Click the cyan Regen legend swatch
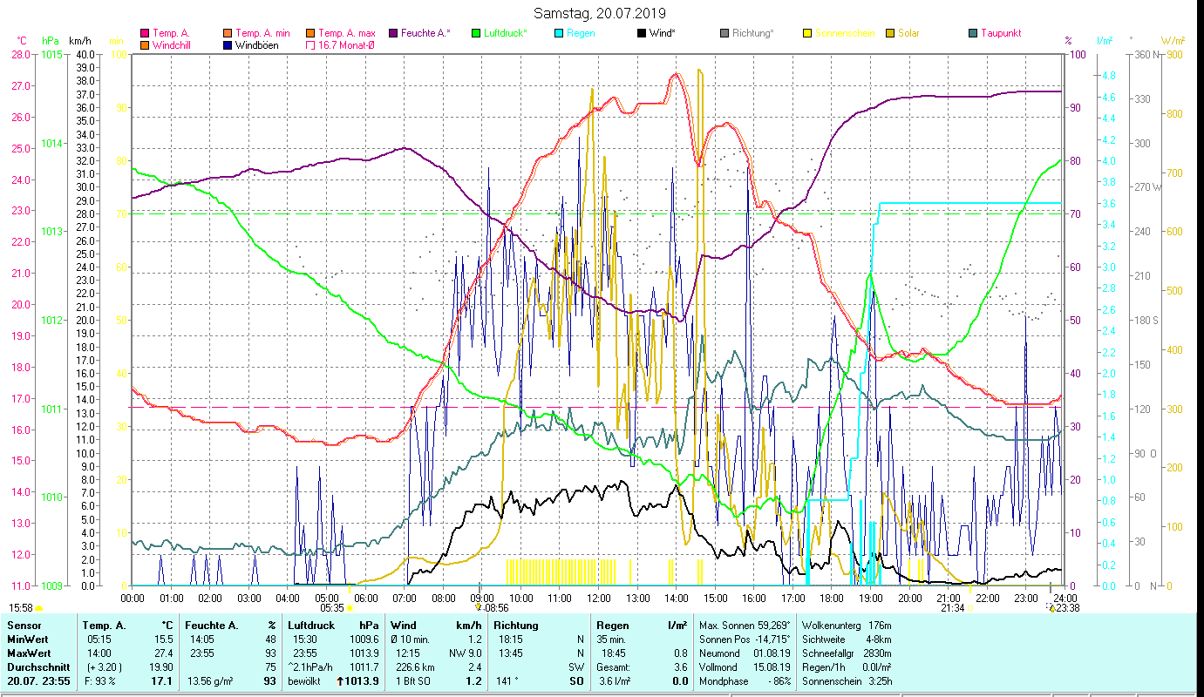This screenshot has width=1204, height=697. point(559,33)
